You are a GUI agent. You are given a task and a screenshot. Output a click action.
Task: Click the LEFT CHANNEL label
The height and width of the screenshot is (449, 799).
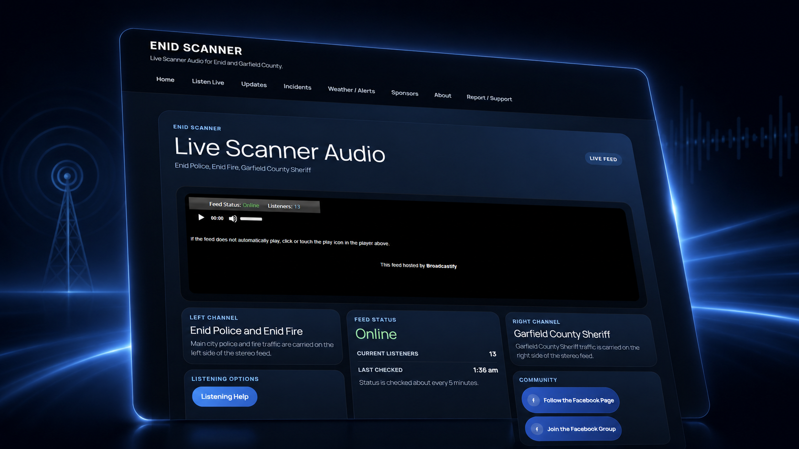click(214, 318)
